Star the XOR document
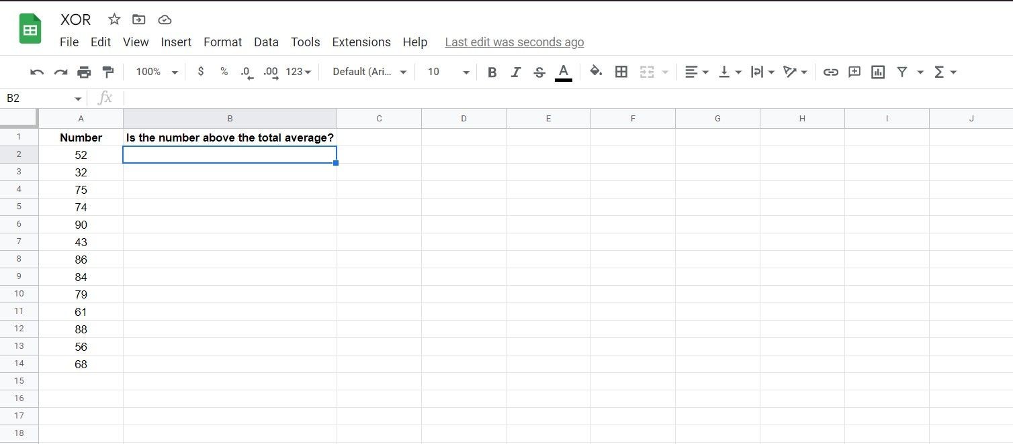The height and width of the screenshot is (444, 1013). [114, 19]
